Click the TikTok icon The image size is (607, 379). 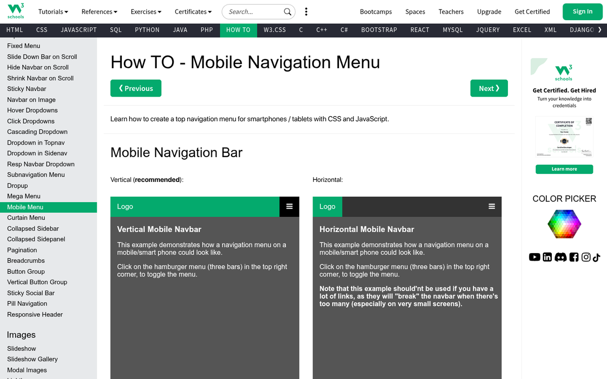click(598, 257)
